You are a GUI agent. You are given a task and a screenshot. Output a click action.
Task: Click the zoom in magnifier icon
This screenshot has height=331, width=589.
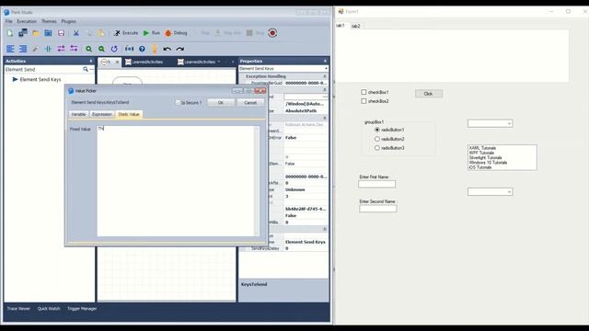[x=88, y=49]
